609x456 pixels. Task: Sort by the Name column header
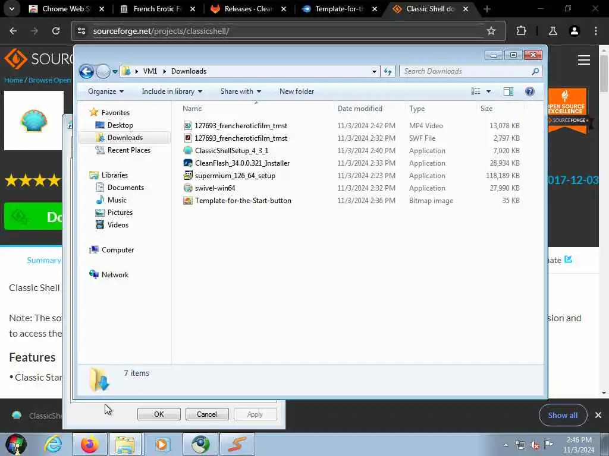pos(256,109)
